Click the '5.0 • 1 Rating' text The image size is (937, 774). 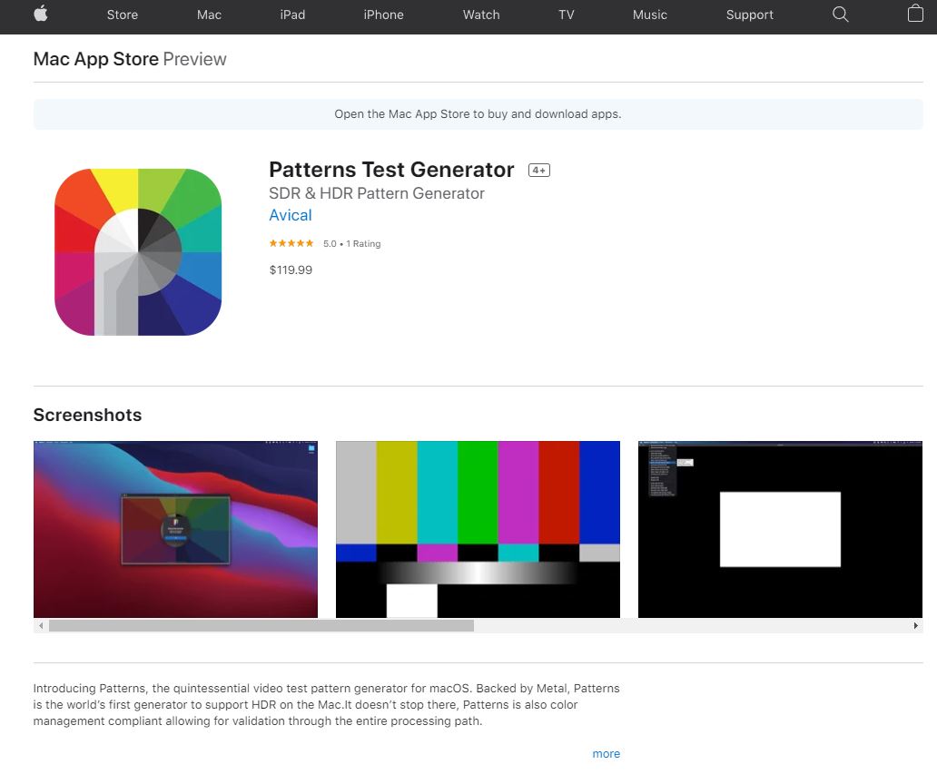[352, 244]
